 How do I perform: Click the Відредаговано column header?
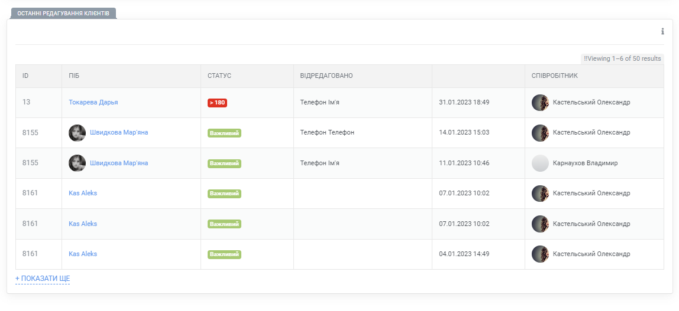click(x=326, y=76)
